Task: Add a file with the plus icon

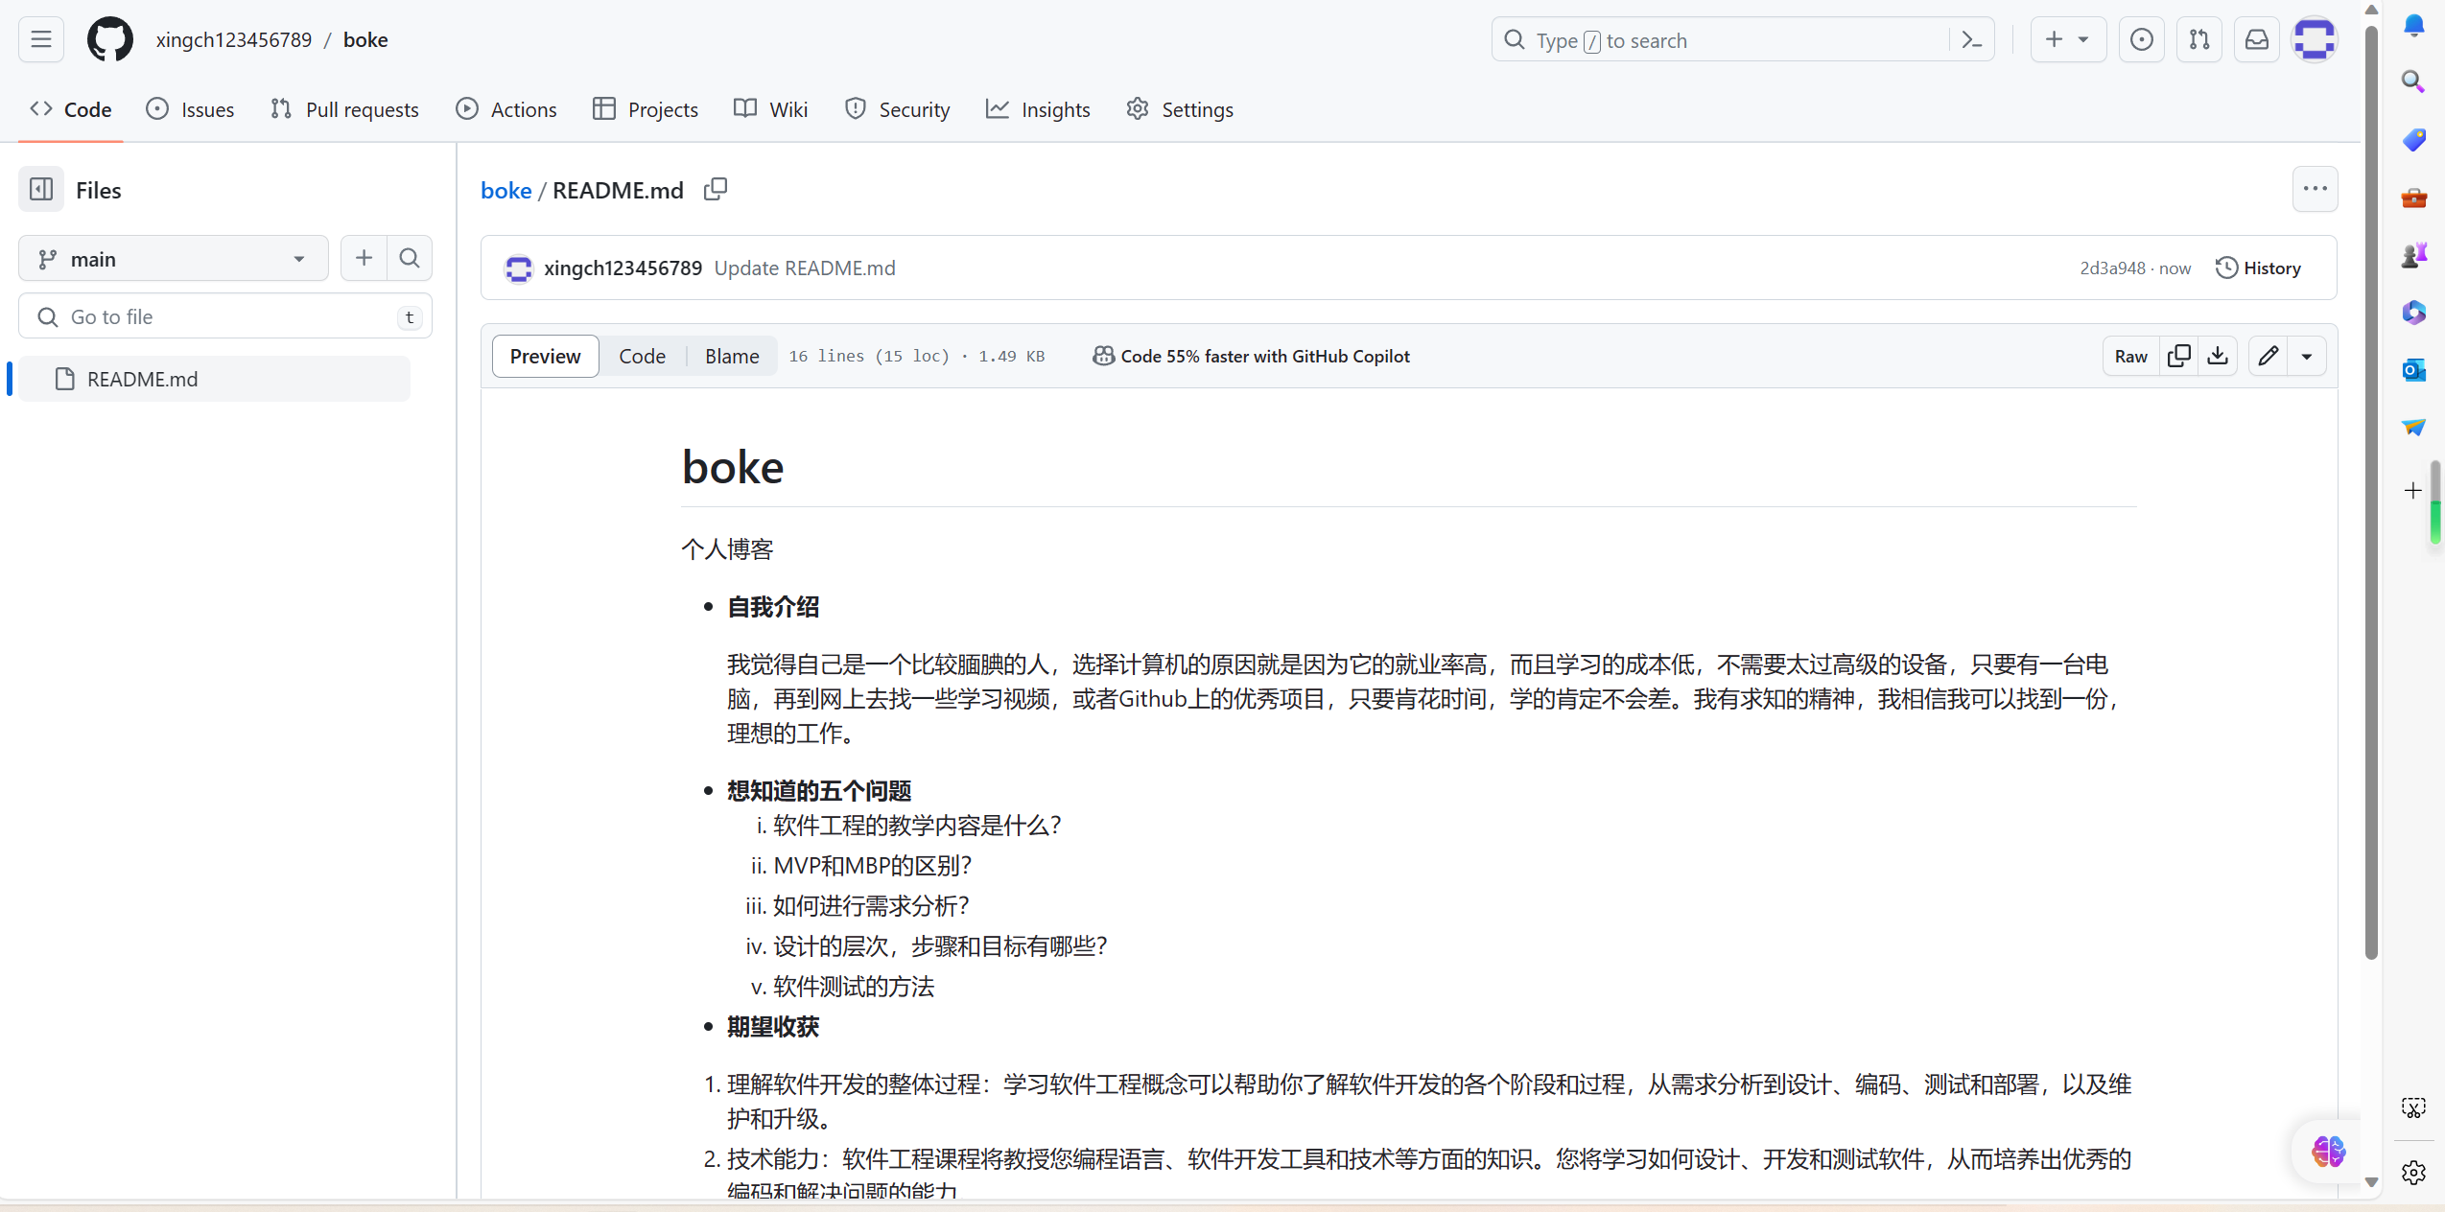Action: pyautogui.click(x=364, y=258)
